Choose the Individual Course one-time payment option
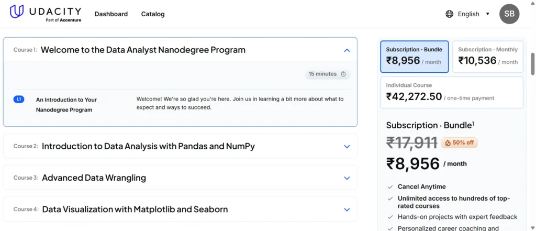Viewport: 536px width, 231px height. coord(451,93)
